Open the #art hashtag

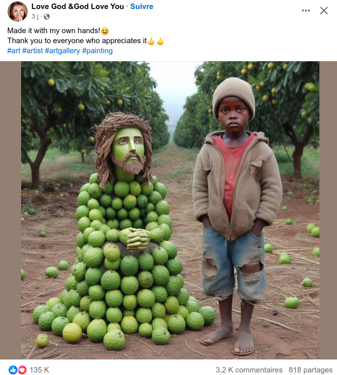click(14, 51)
